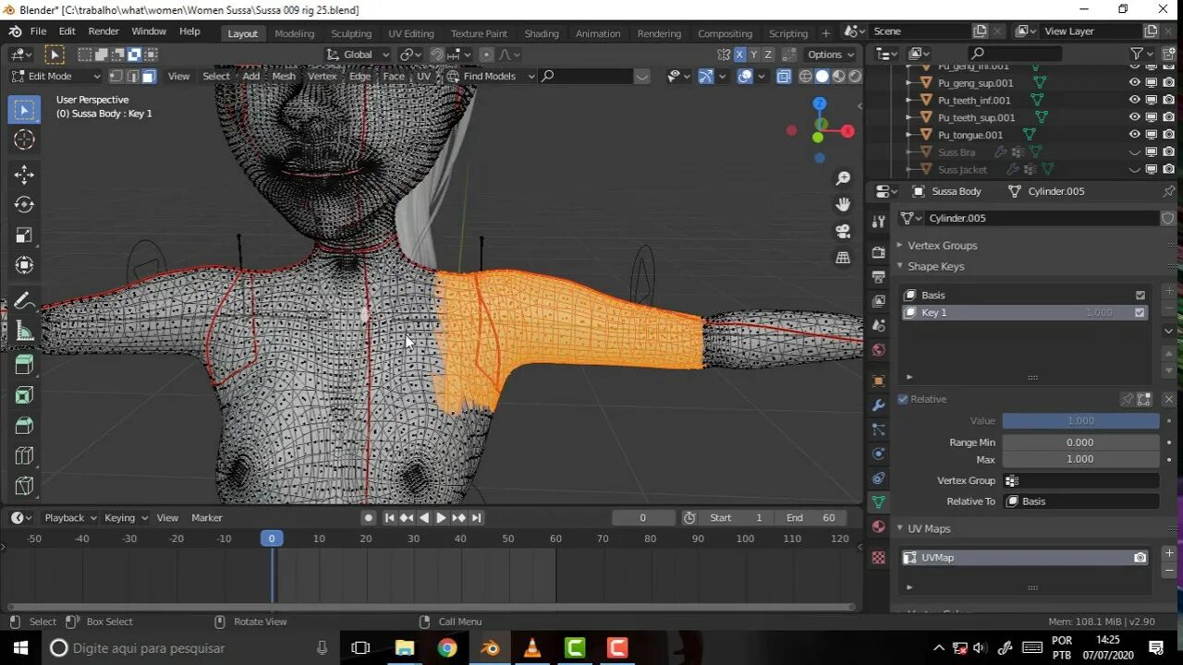
Task: Open the Blender app in the Windows taskbar
Action: (490, 647)
